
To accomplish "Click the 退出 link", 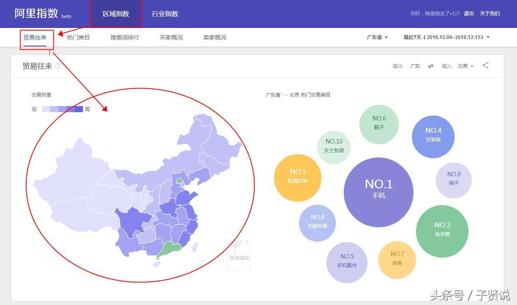I will (x=469, y=14).
